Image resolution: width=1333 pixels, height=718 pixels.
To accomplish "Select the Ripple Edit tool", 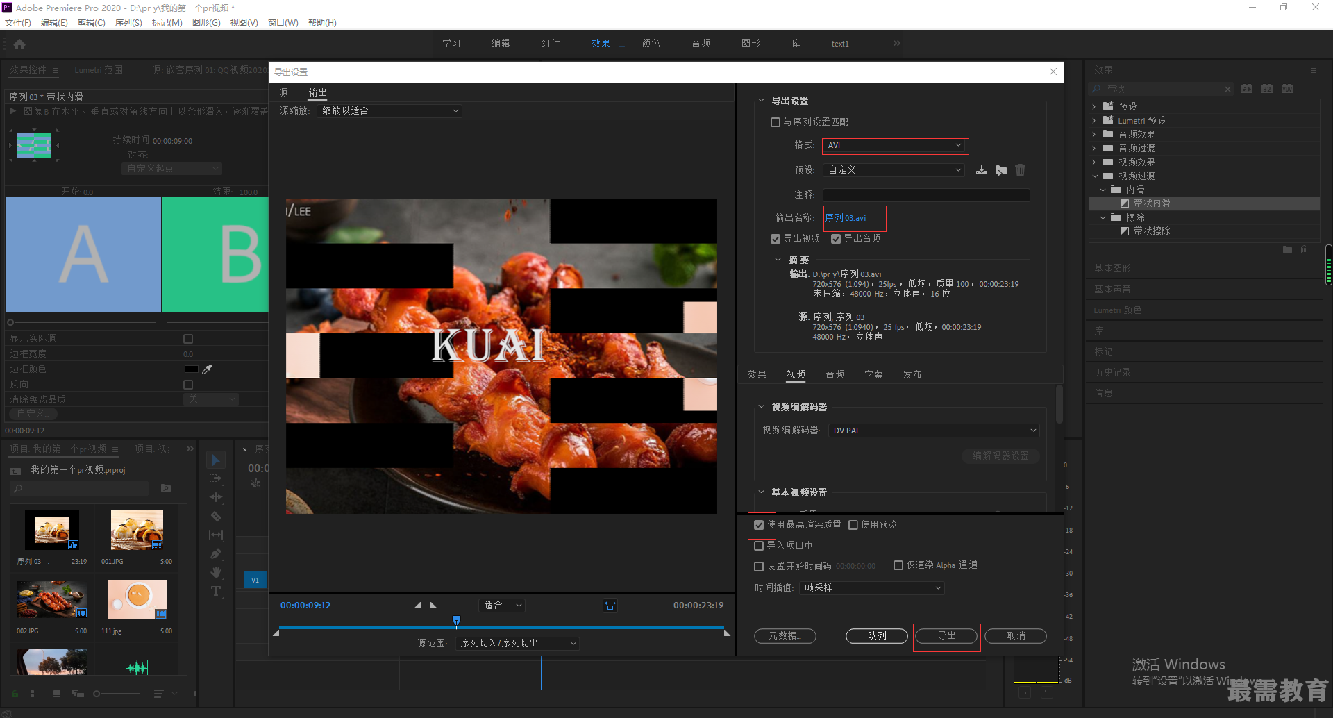I will point(216,497).
